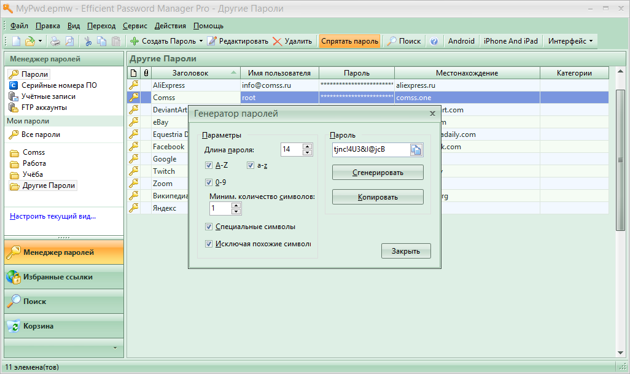Switch to Корзина navigation pane

coord(64,326)
